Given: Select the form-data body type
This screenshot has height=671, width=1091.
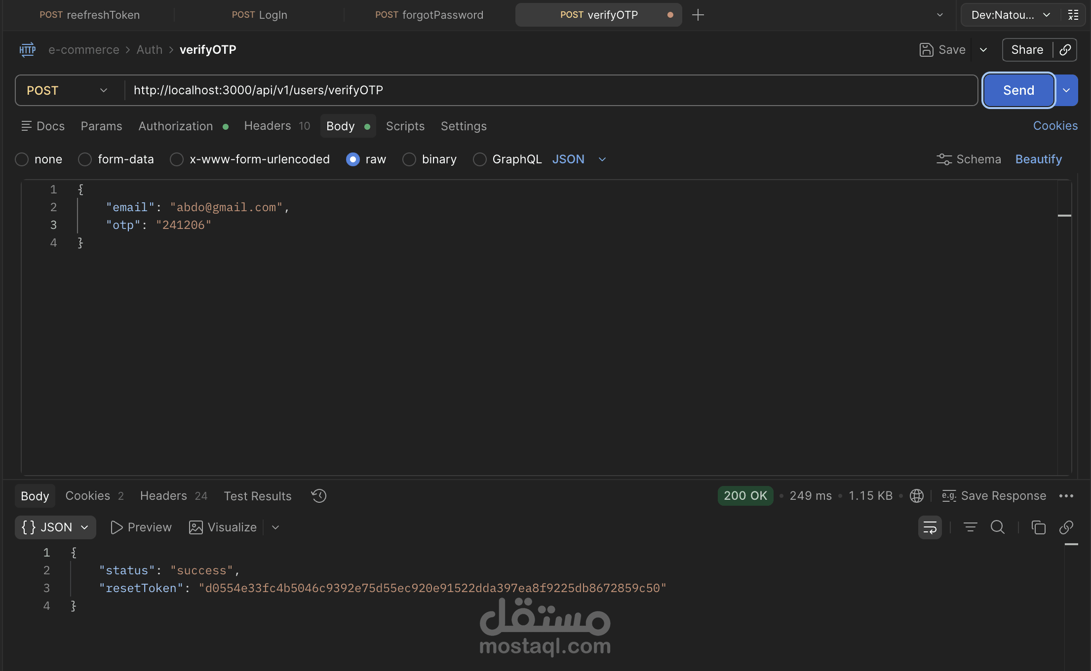Looking at the screenshot, I should point(85,159).
